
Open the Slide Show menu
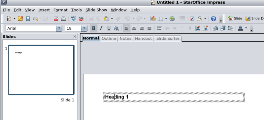96,10
